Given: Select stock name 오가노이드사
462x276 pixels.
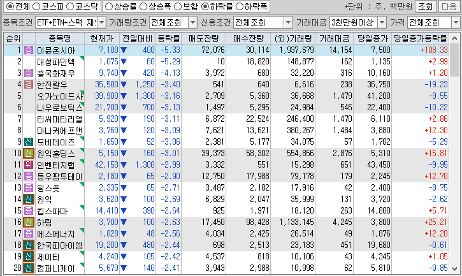Looking at the screenshot, I should pos(60,96).
